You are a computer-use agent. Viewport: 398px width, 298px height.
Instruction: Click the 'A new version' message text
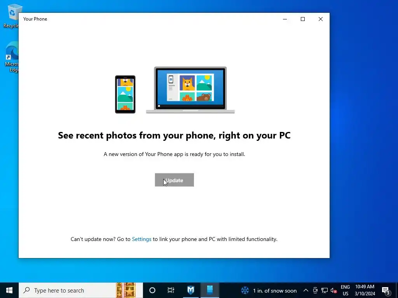pos(174,154)
